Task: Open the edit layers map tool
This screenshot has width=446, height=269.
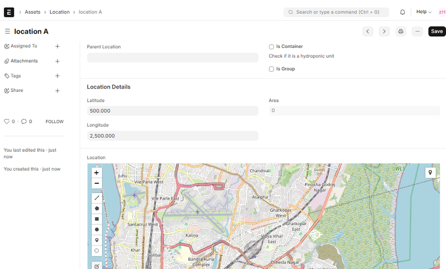Action: (x=96, y=266)
